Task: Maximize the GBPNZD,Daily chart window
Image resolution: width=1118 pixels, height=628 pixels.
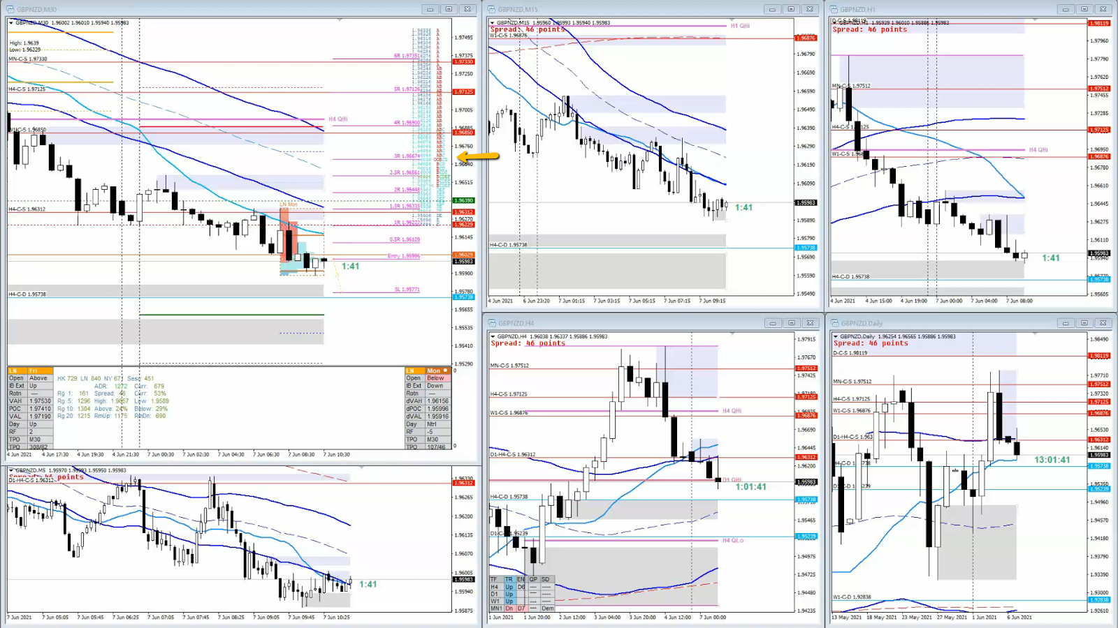Action: pyautogui.click(x=1084, y=323)
